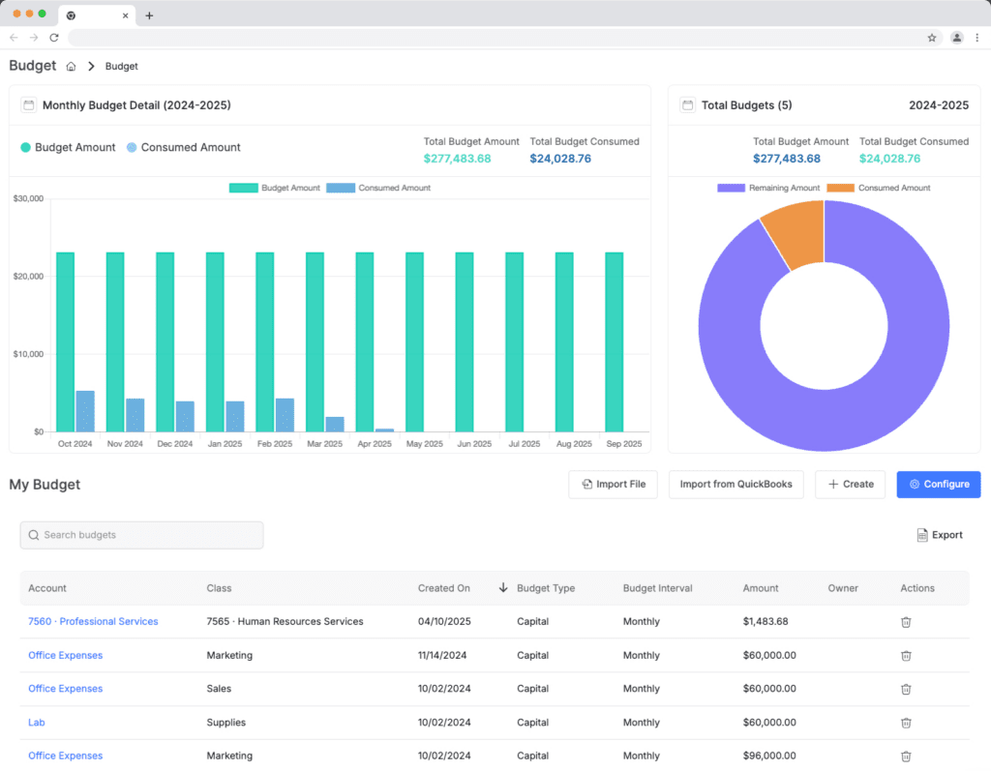Toggle Consumed Amount series in bar chart legend

pos(378,188)
